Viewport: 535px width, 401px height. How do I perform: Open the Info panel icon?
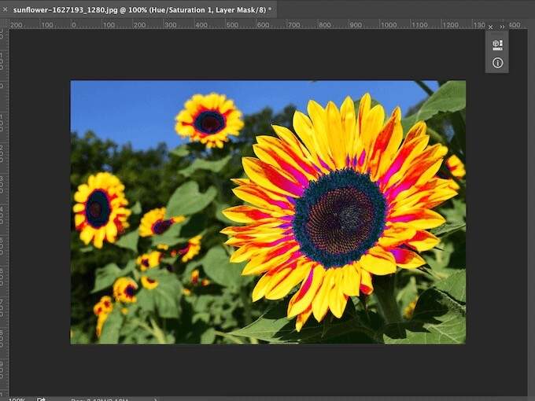pyautogui.click(x=497, y=63)
